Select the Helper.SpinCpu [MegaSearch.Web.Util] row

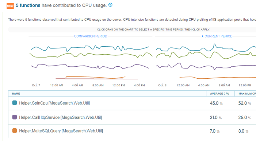point(132,103)
